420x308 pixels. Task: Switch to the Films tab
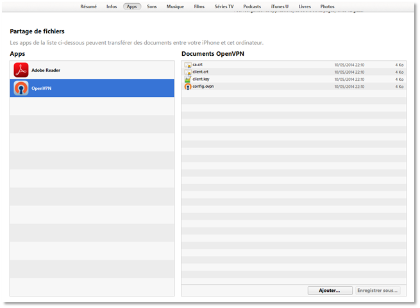tap(199, 6)
